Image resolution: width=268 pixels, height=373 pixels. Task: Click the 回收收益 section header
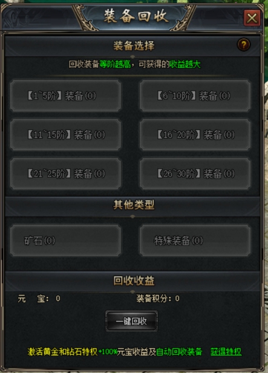[x=134, y=281]
